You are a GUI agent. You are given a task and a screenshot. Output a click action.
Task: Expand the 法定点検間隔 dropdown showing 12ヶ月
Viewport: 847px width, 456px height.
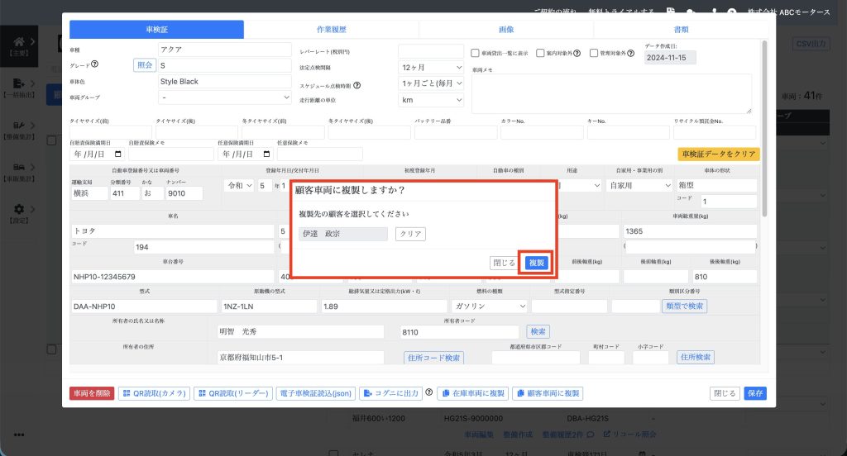click(x=431, y=68)
